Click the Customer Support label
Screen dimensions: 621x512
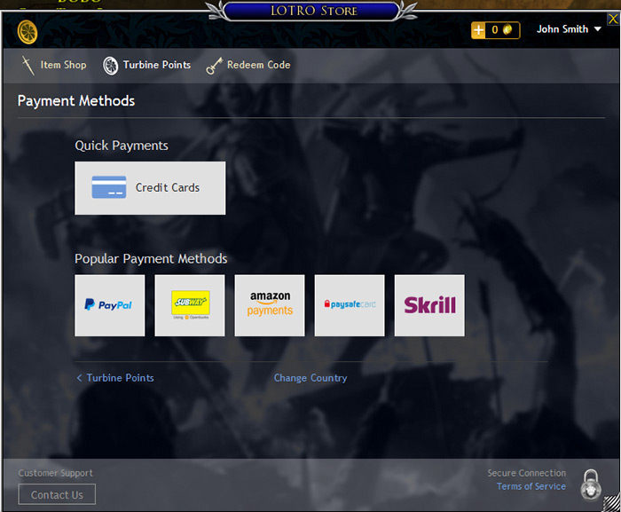(55, 473)
